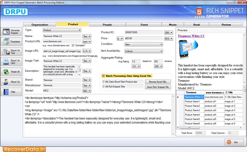Image resolution: width=247 pixels, height=152 pixels.
Task: Open the Brand column dropdown
Action: [x=87, y=80]
